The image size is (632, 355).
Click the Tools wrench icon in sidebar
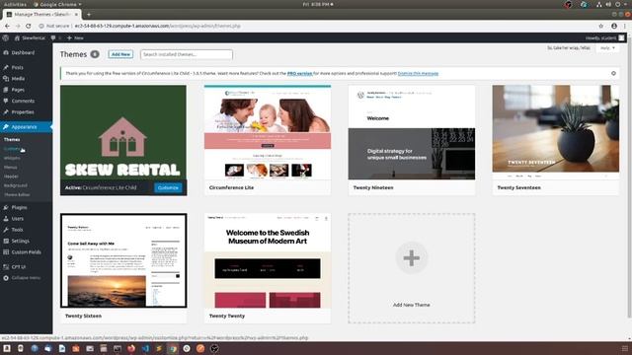click(6, 230)
